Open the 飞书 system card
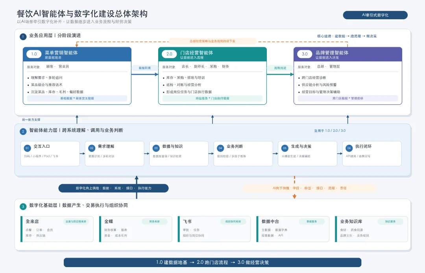 pyautogui.click(x=214, y=229)
